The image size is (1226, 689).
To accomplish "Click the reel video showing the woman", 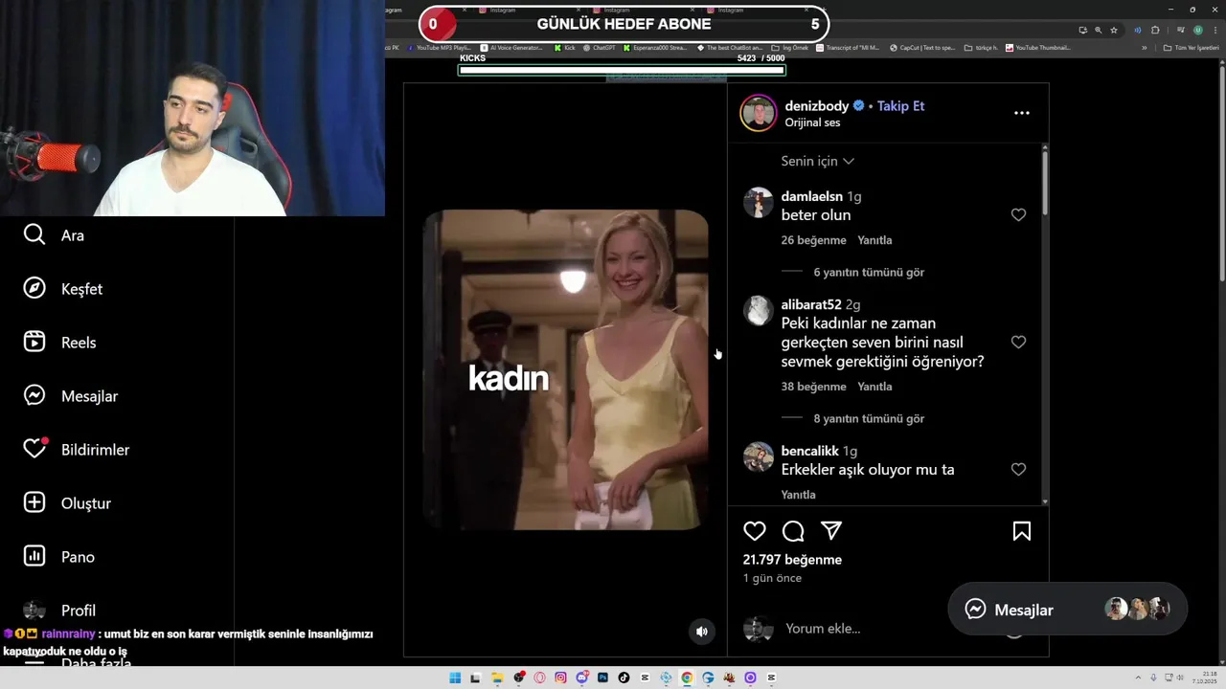I will 566,369.
